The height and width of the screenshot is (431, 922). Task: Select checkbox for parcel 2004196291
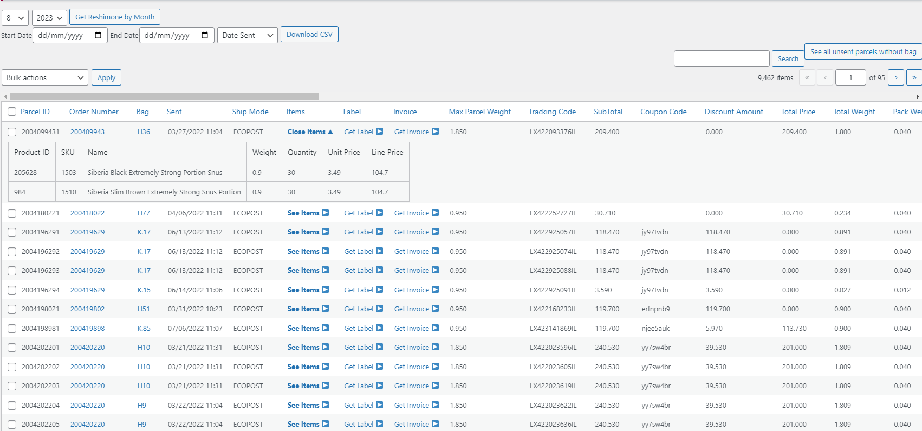pyautogui.click(x=12, y=232)
